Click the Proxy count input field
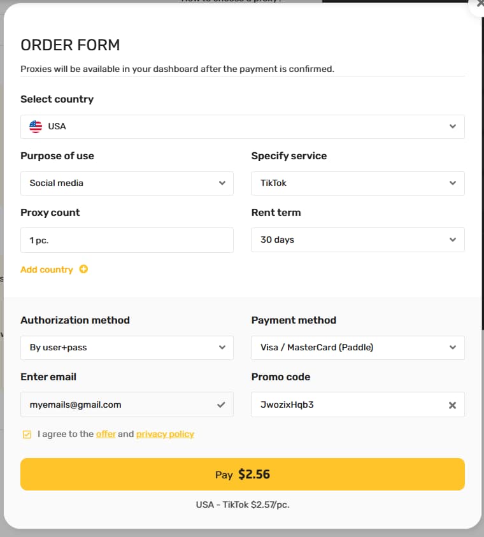 click(x=127, y=240)
